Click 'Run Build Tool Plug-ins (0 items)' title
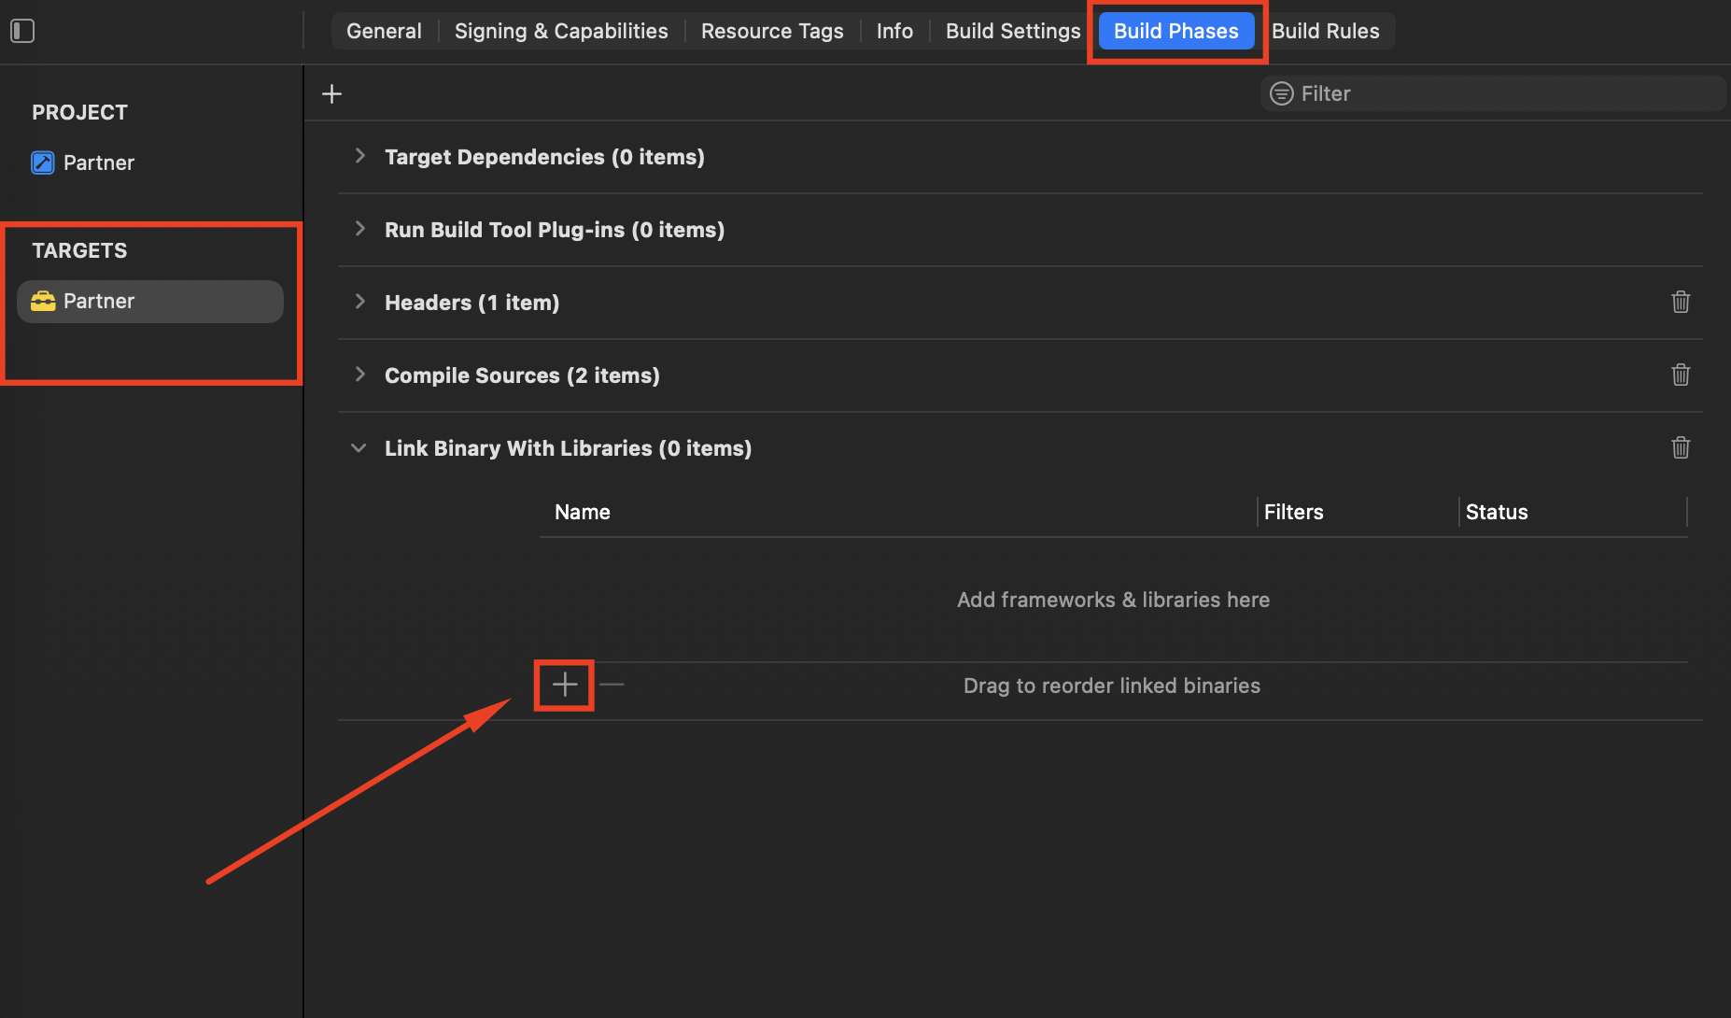 pos(555,230)
